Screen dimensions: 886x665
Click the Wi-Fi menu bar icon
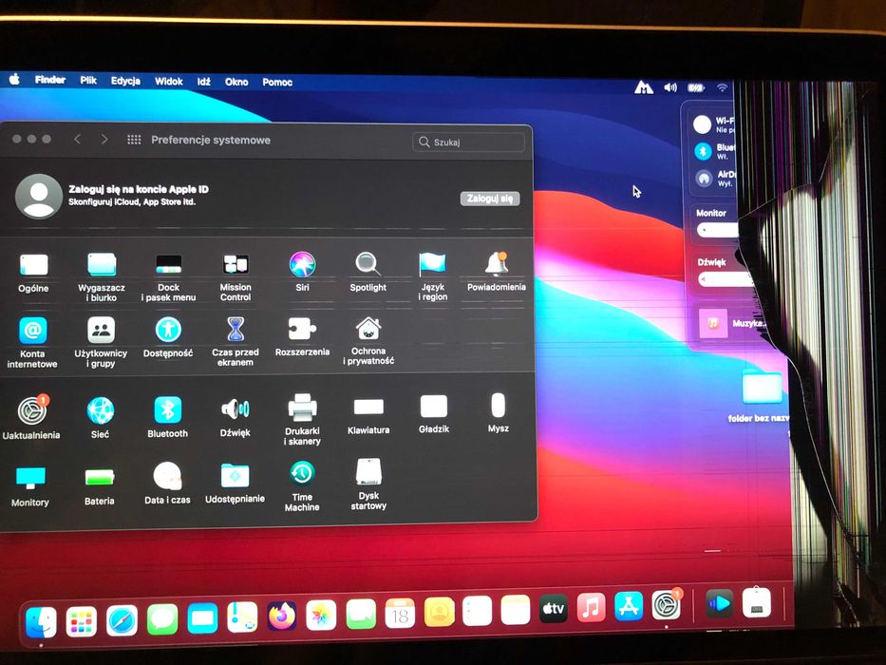tap(722, 87)
